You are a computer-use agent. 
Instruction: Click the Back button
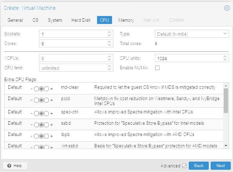[x=198, y=166]
